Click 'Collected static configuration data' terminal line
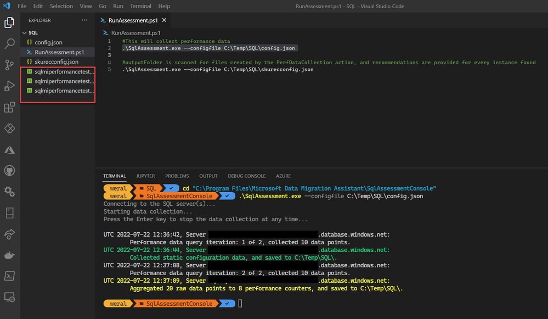Viewport: 548px width, 319px height. (x=234, y=258)
